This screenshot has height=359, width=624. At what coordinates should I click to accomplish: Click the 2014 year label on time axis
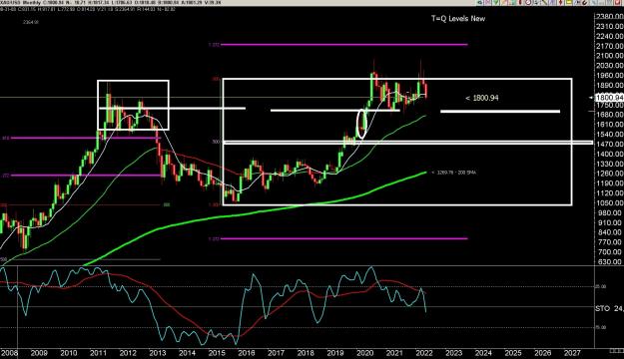coord(187,353)
